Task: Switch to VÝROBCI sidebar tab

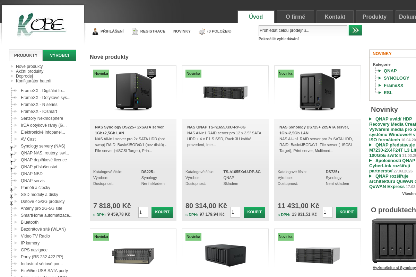Action: [x=59, y=55]
